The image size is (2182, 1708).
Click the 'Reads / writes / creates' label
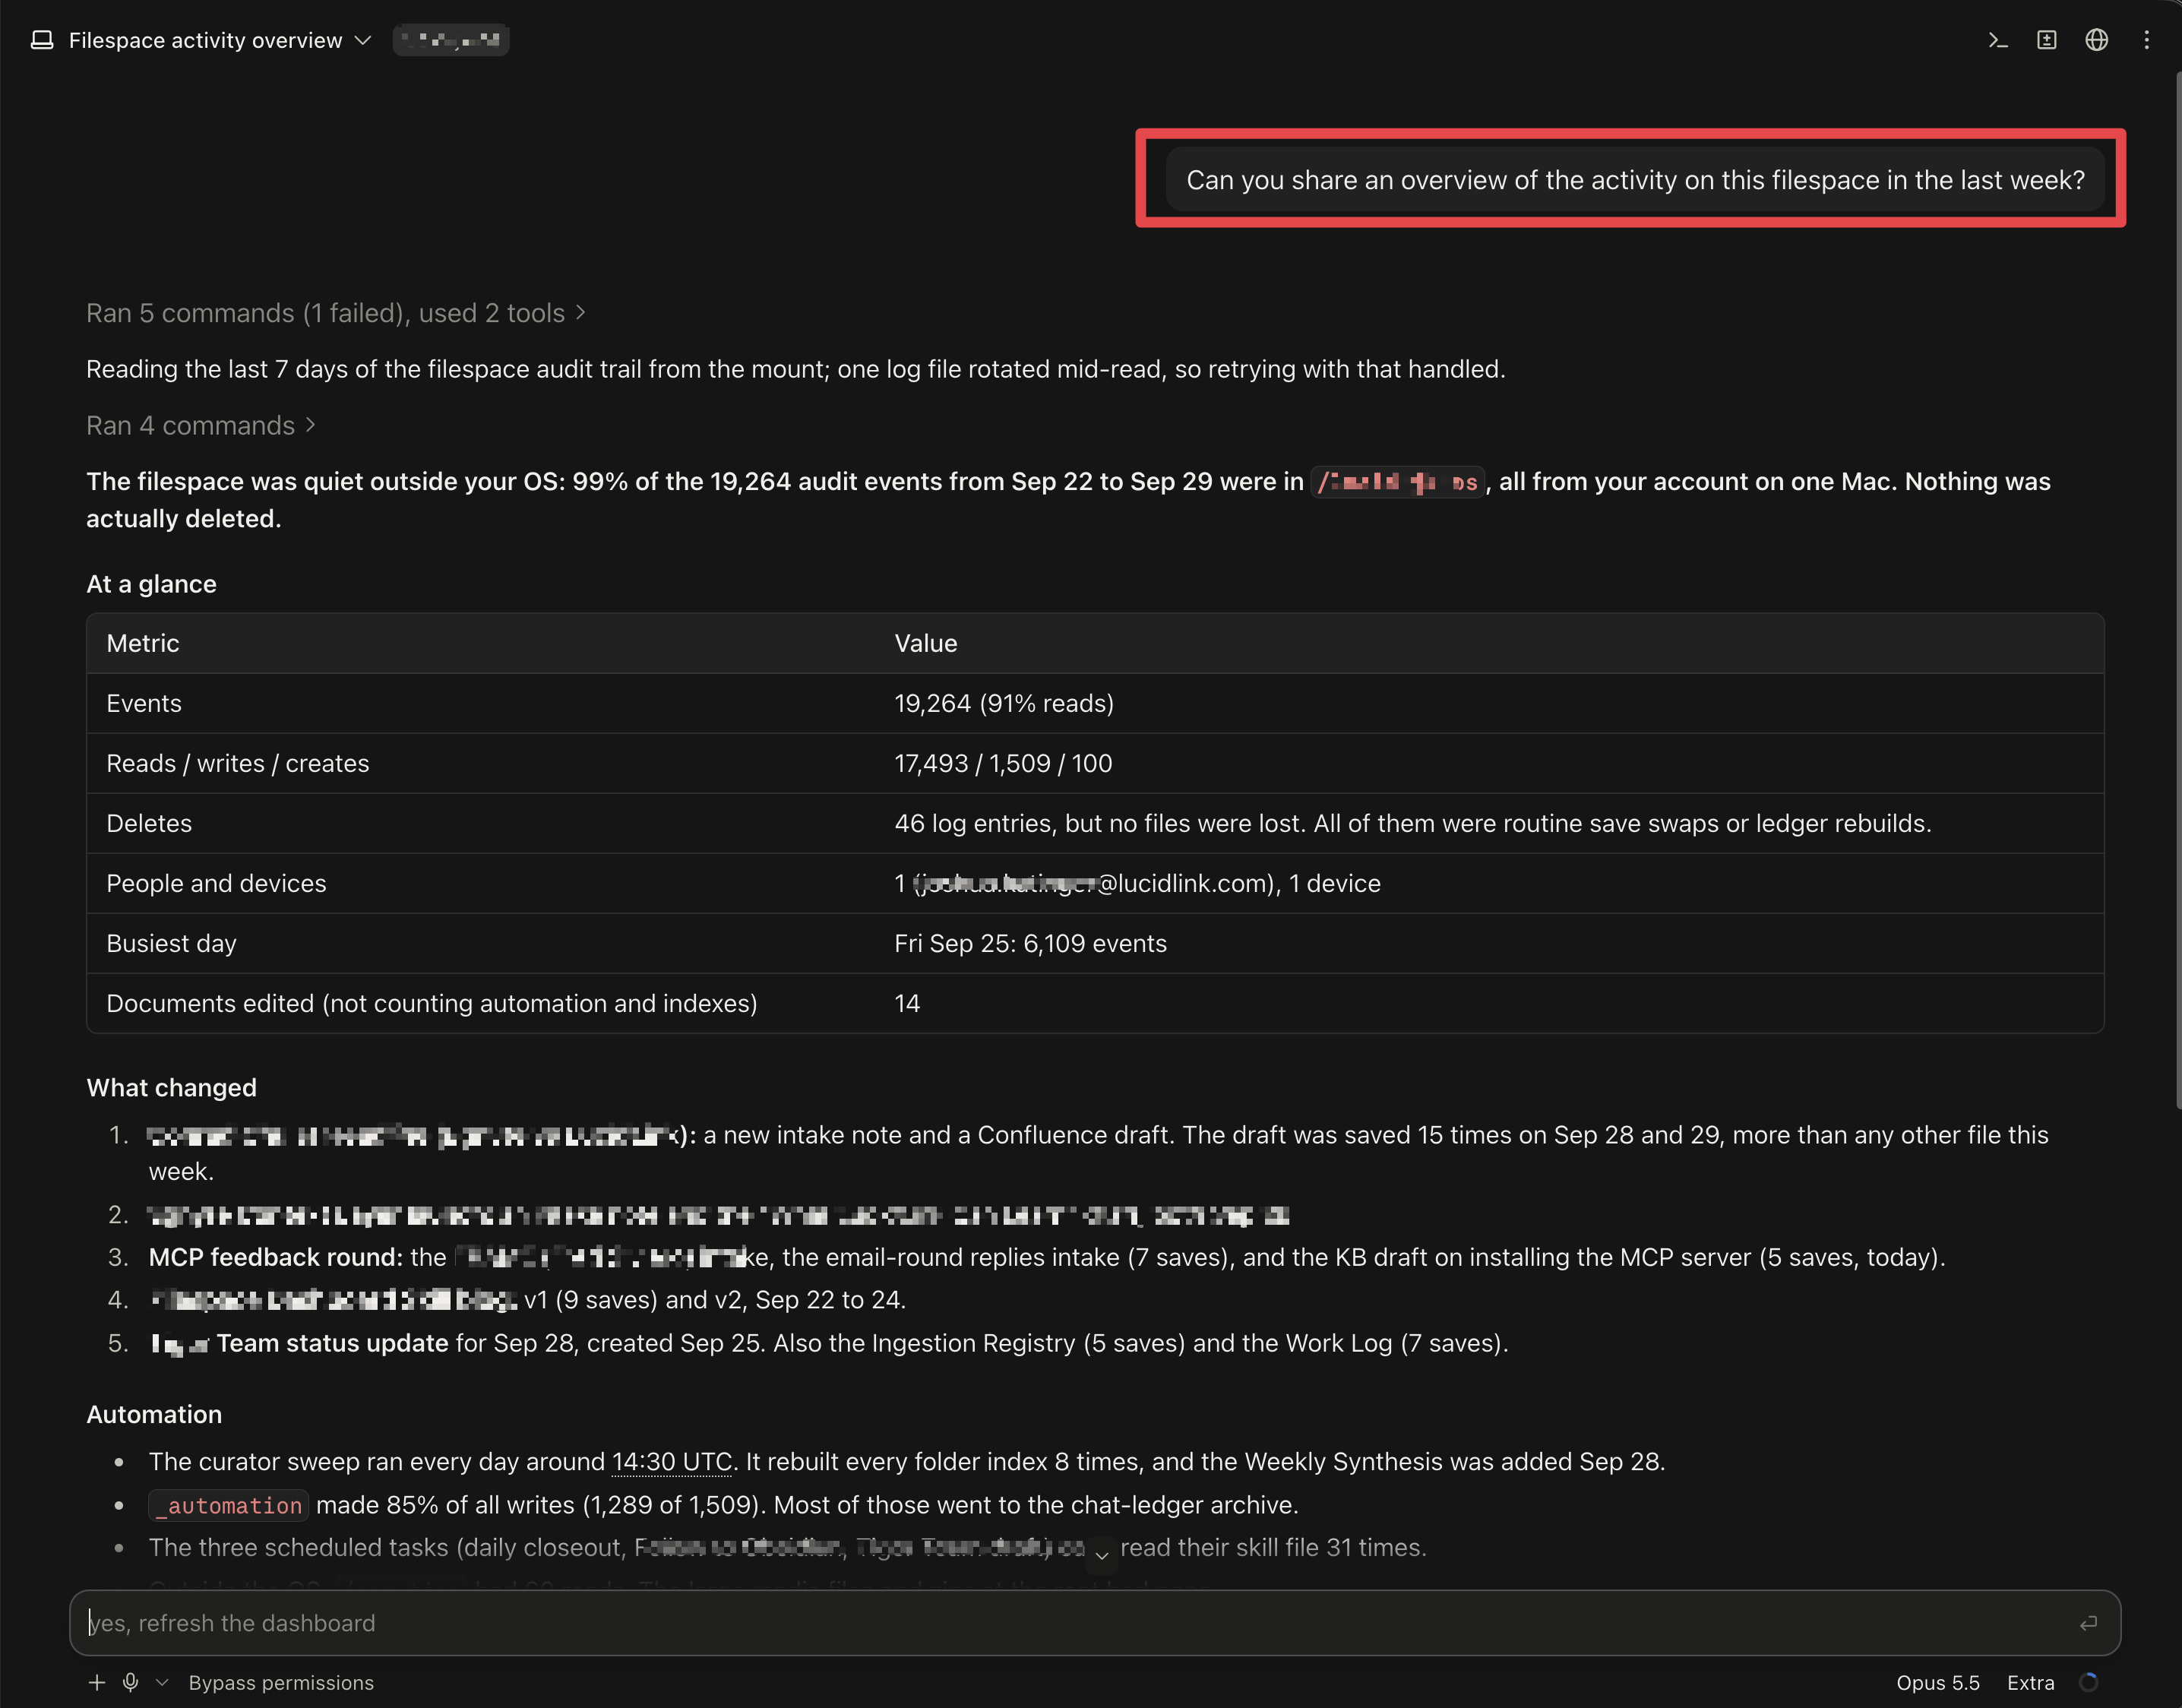[x=238, y=763]
